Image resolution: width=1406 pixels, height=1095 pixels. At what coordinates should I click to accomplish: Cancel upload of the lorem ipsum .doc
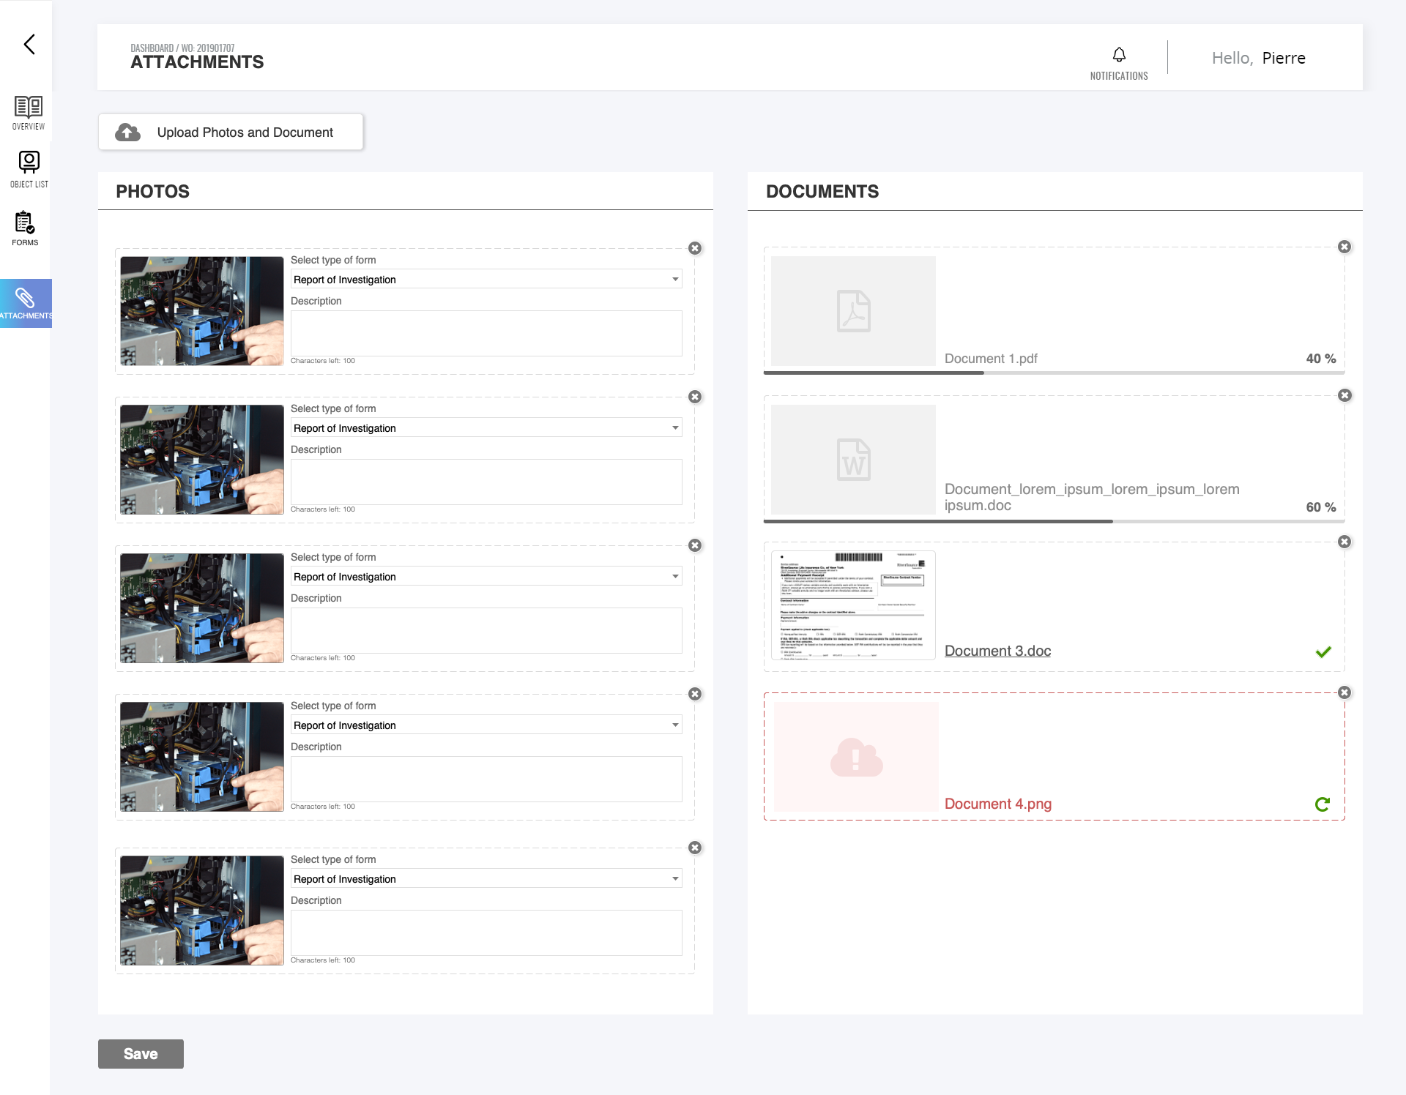coord(1344,395)
